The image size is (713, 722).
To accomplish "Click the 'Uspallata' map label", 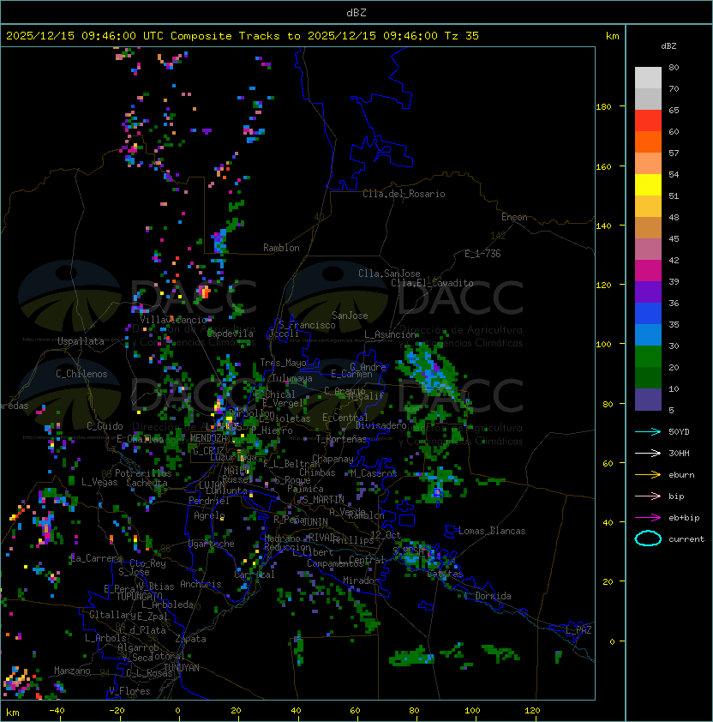I will pyautogui.click(x=81, y=341).
